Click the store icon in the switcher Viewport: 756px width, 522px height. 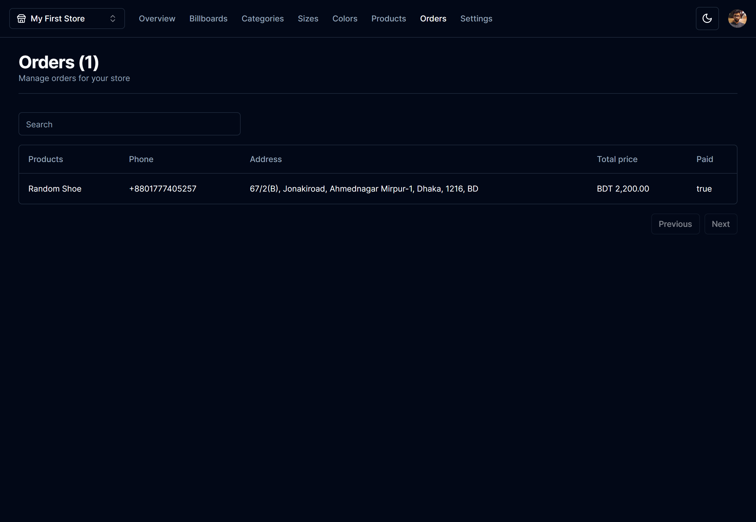point(22,19)
